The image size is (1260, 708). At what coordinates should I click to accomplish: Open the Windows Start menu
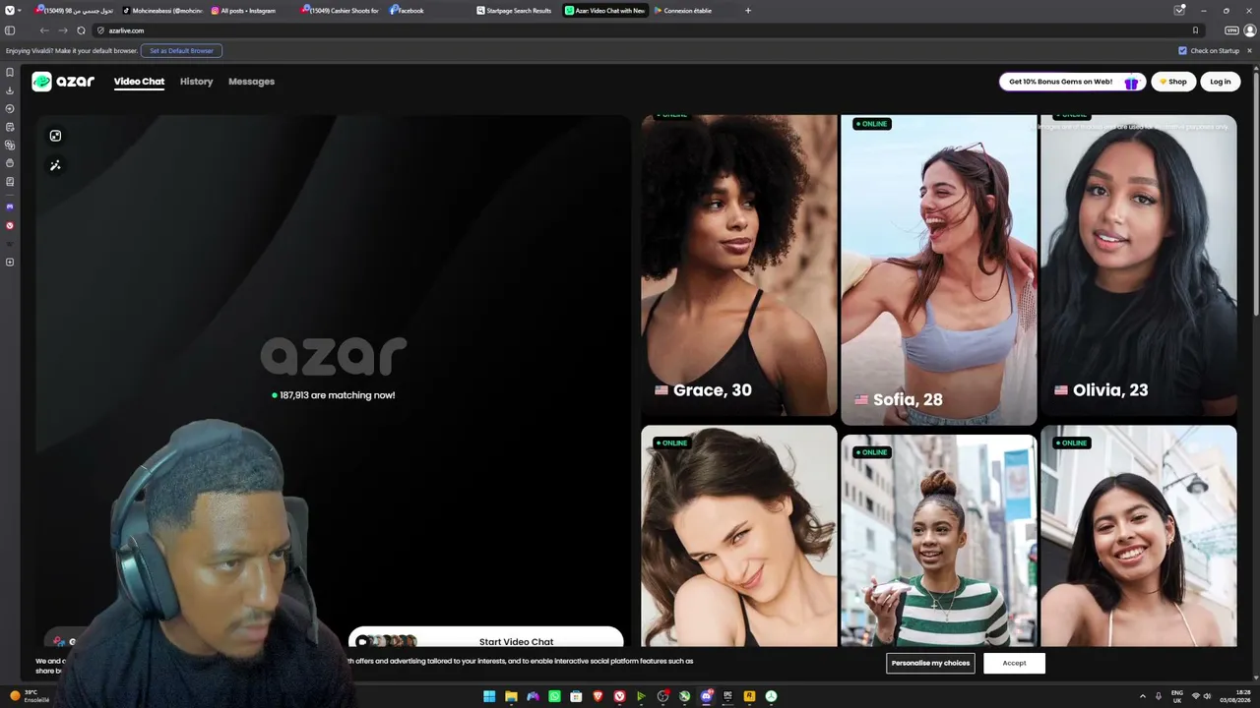[x=489, y=696]
